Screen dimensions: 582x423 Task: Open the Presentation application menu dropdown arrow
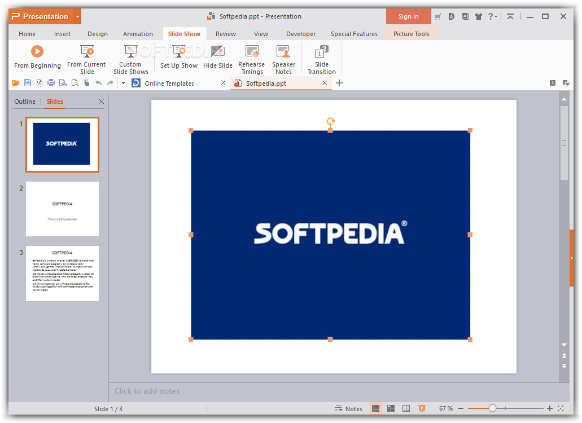(x=77, y=17)
